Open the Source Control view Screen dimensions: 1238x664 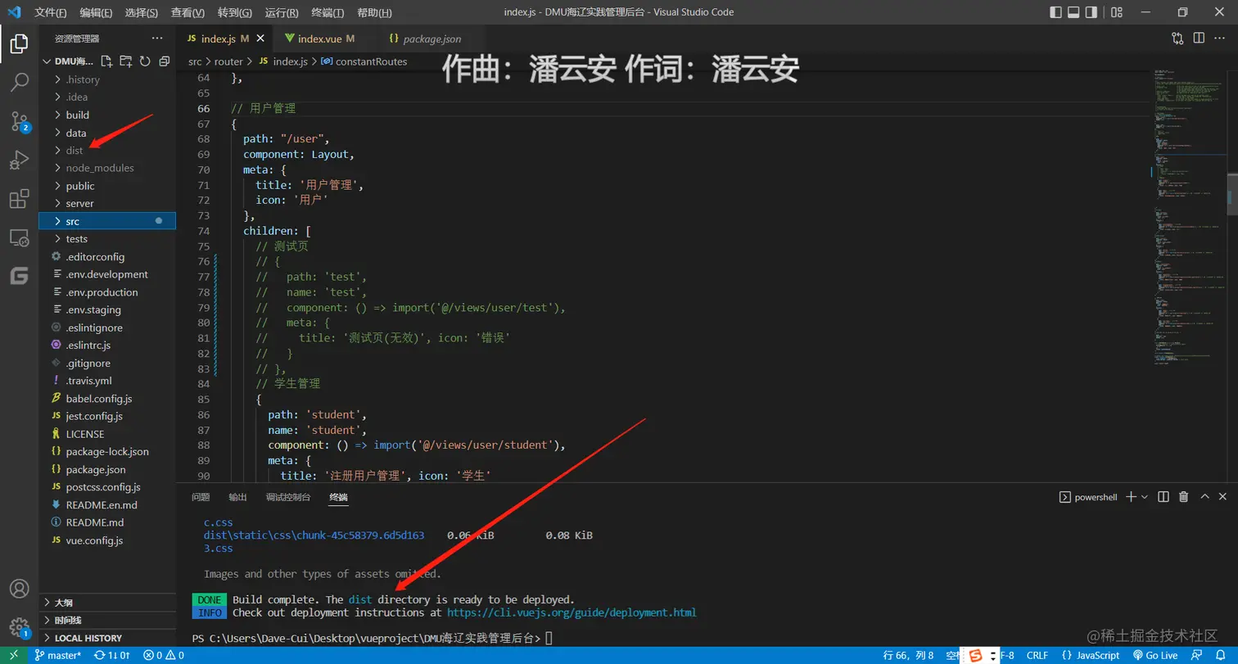[19, 122]
